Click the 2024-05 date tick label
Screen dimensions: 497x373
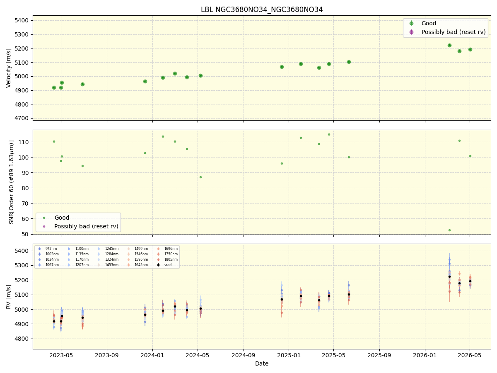[x=198, y=355]
